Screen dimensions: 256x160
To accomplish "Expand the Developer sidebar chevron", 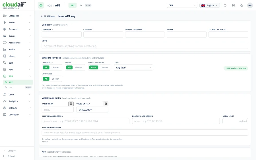I will [30, 115].
